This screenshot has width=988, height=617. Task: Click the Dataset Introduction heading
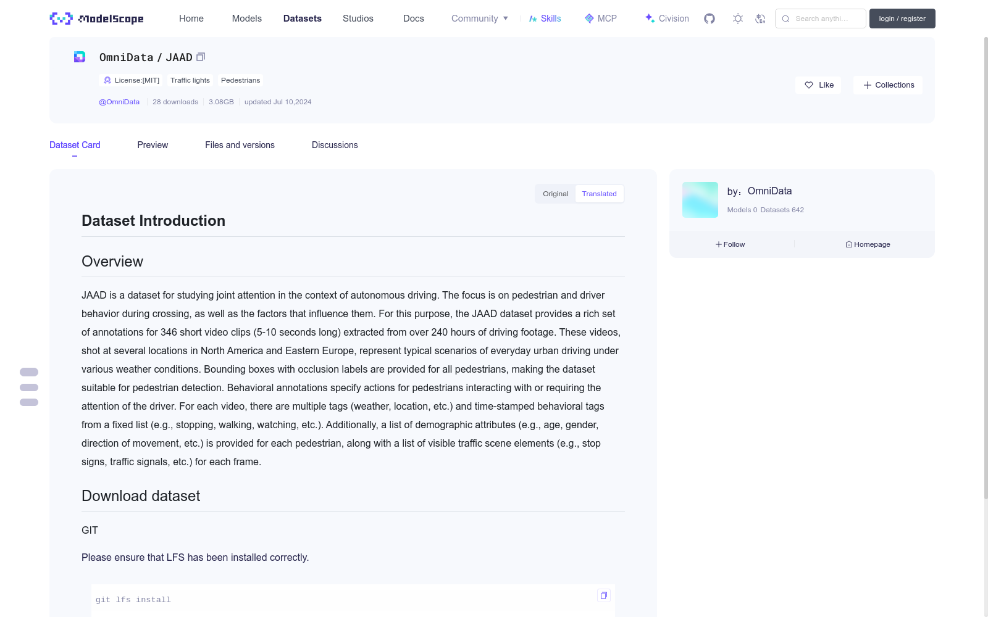pyautogui.click(x=153, y=221)
